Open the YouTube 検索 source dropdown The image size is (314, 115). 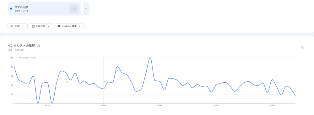click(x=69, y=26)
